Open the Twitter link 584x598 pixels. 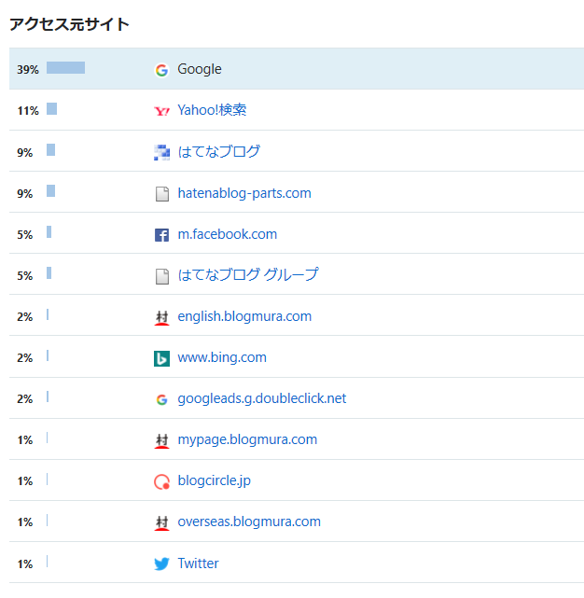(198, 563)
